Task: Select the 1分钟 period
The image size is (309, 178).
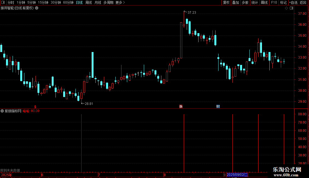Action: click(21, 2)
